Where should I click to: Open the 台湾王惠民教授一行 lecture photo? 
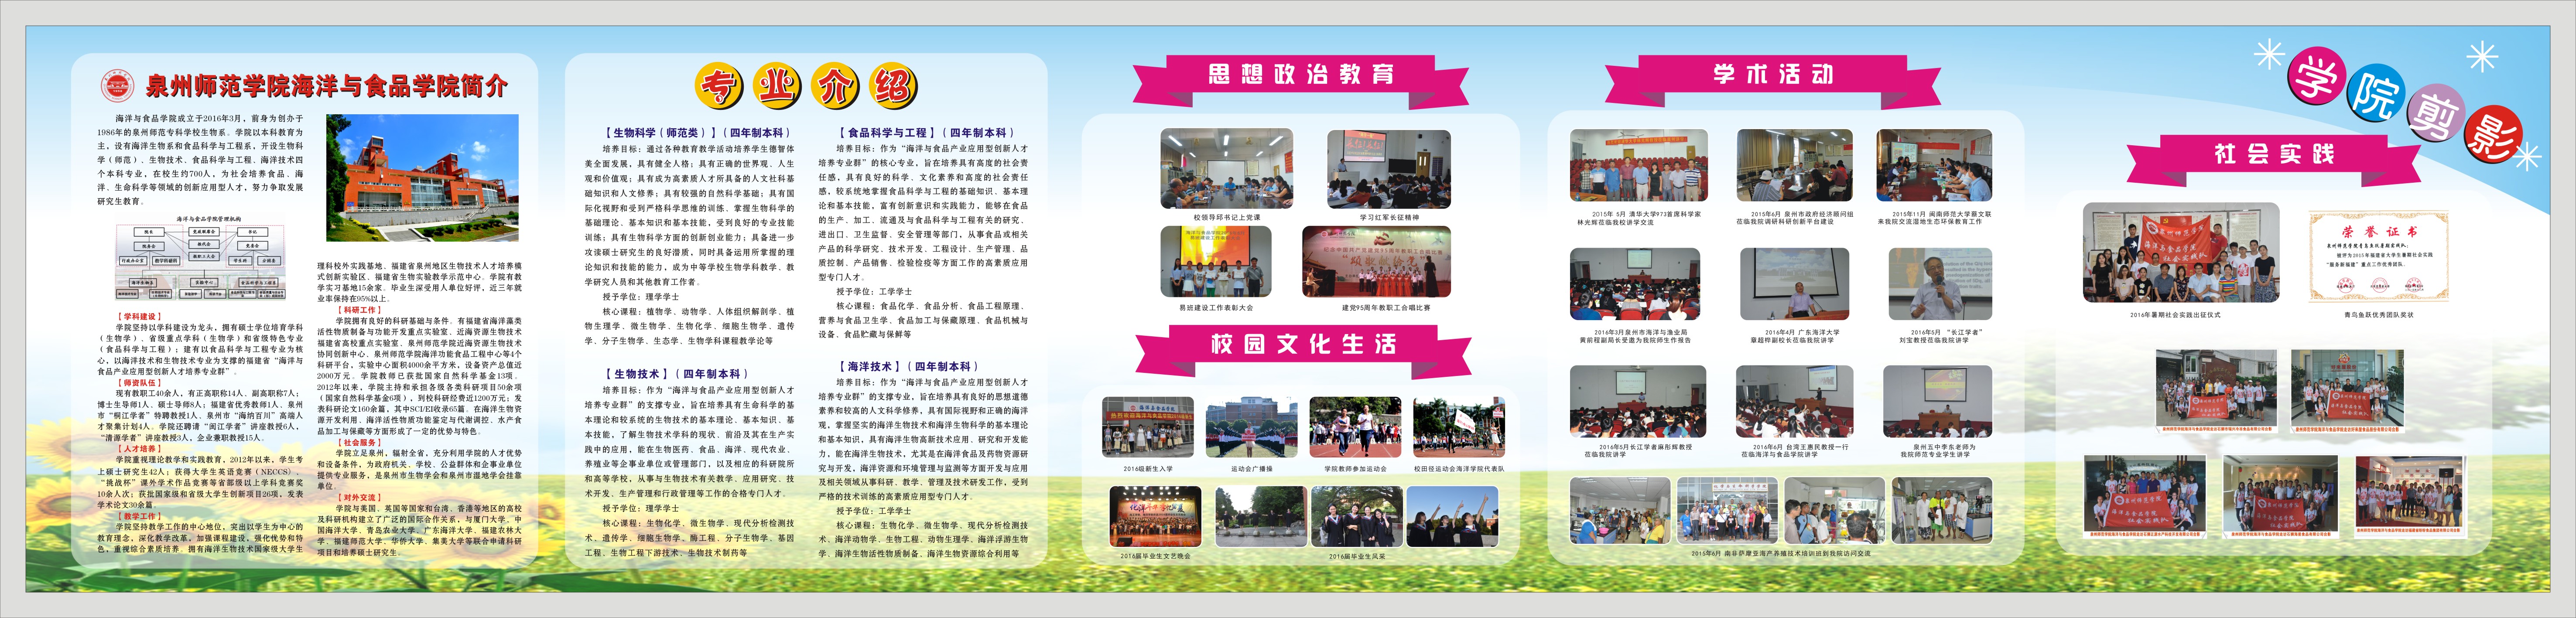pos(1796,402)
